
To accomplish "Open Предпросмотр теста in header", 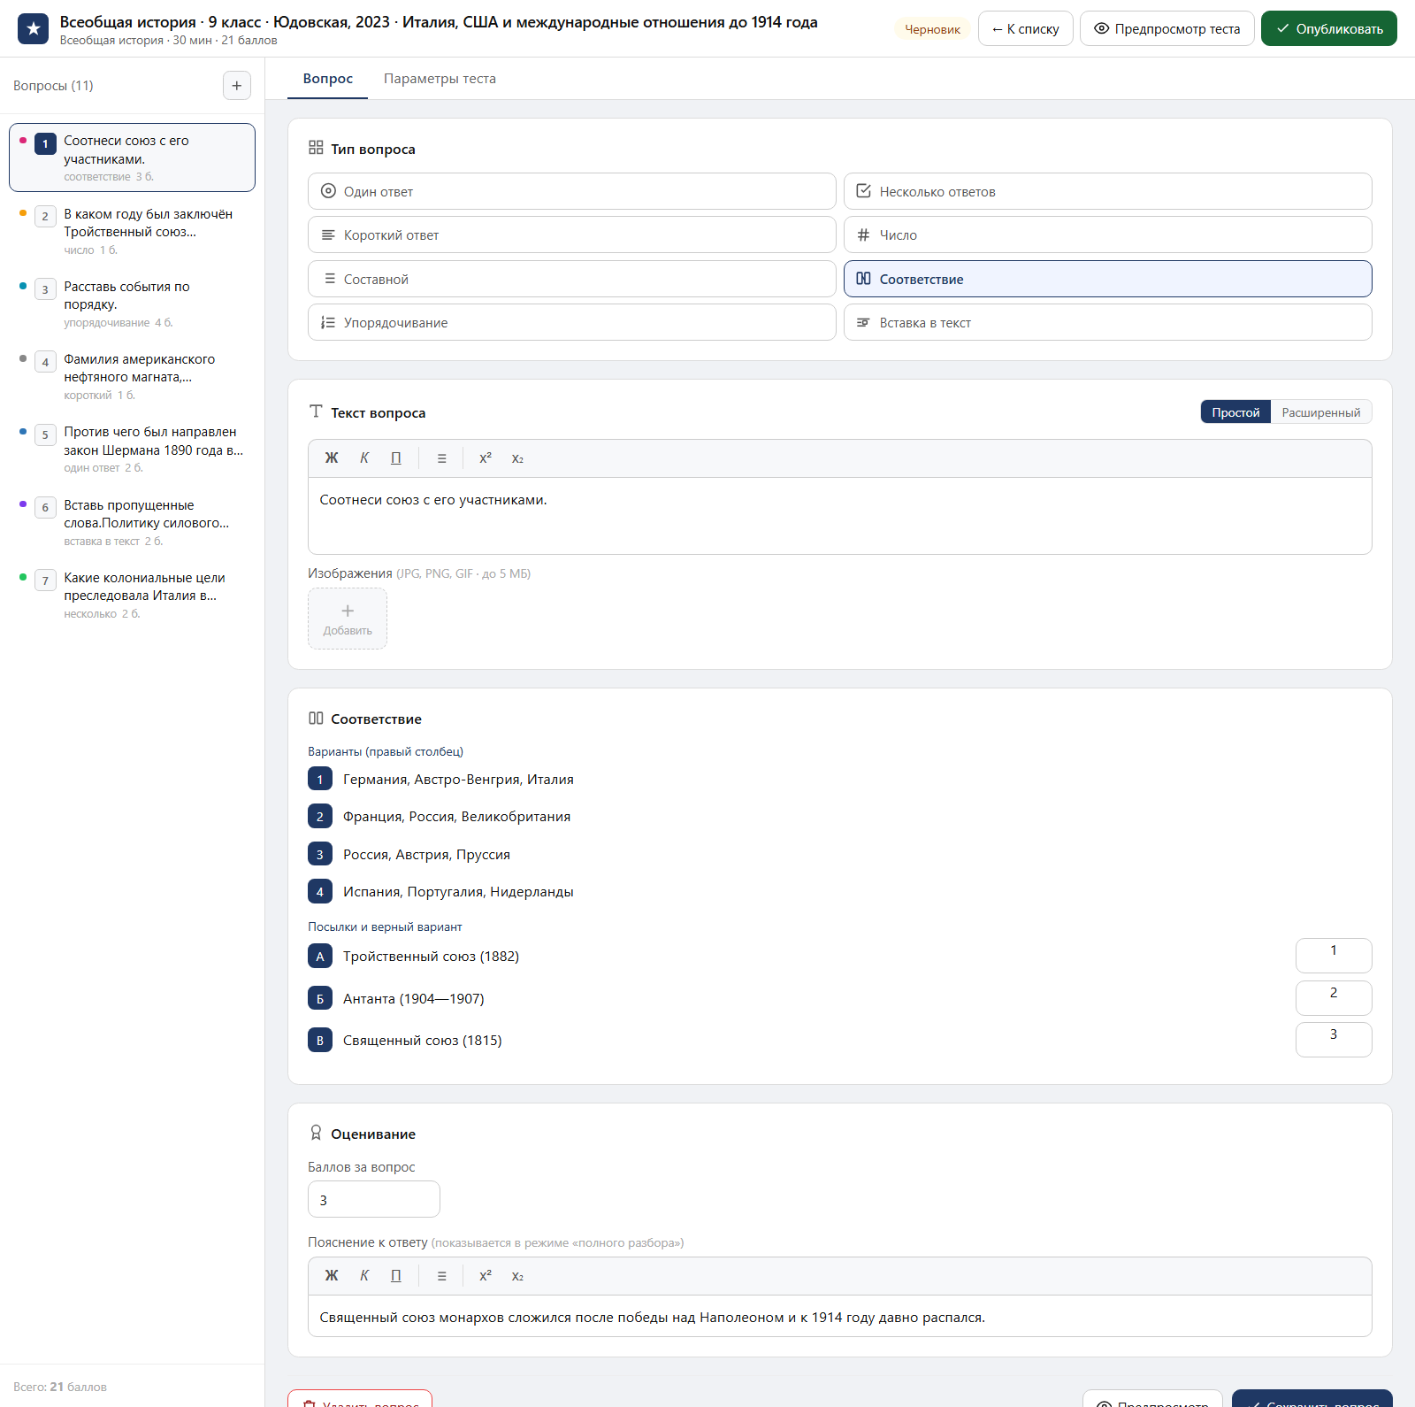I will click(x=1166, y=28).
